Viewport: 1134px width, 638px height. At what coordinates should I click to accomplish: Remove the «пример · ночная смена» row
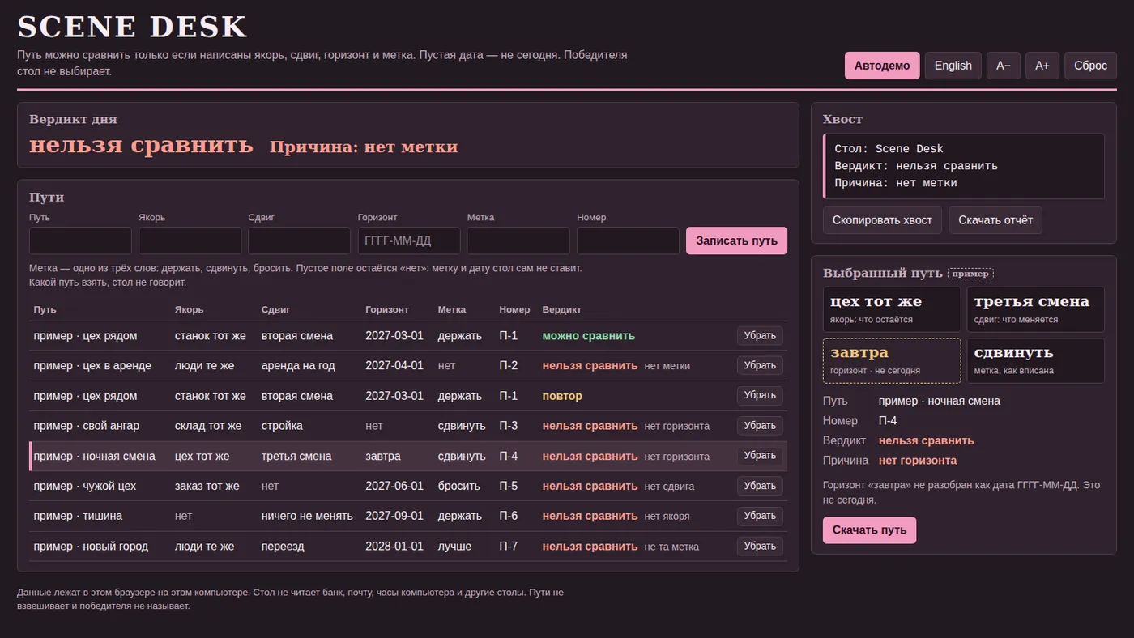pos(760,456)
